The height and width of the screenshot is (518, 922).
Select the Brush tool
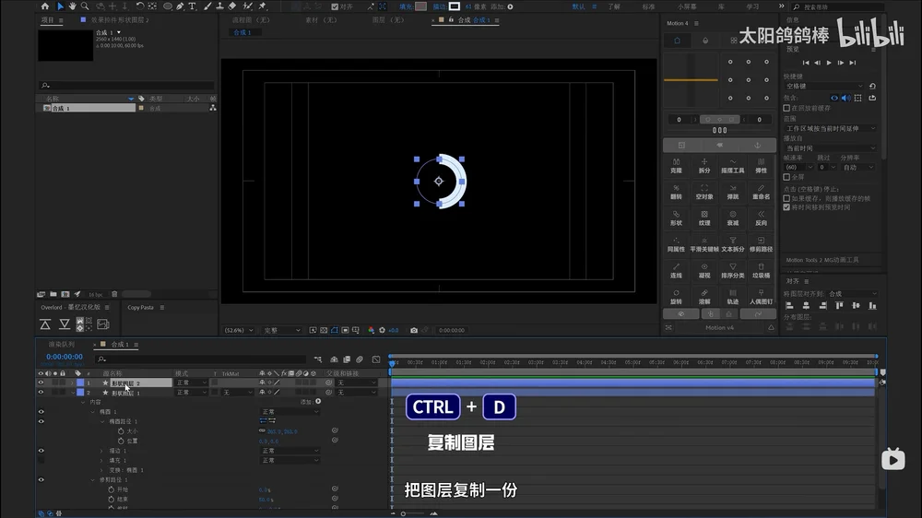207,6
